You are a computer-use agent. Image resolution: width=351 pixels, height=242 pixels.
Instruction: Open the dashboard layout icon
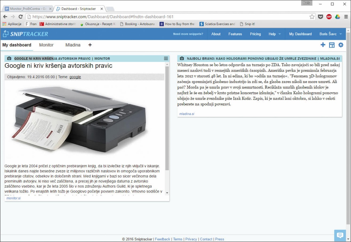click(x=332, y=45)
